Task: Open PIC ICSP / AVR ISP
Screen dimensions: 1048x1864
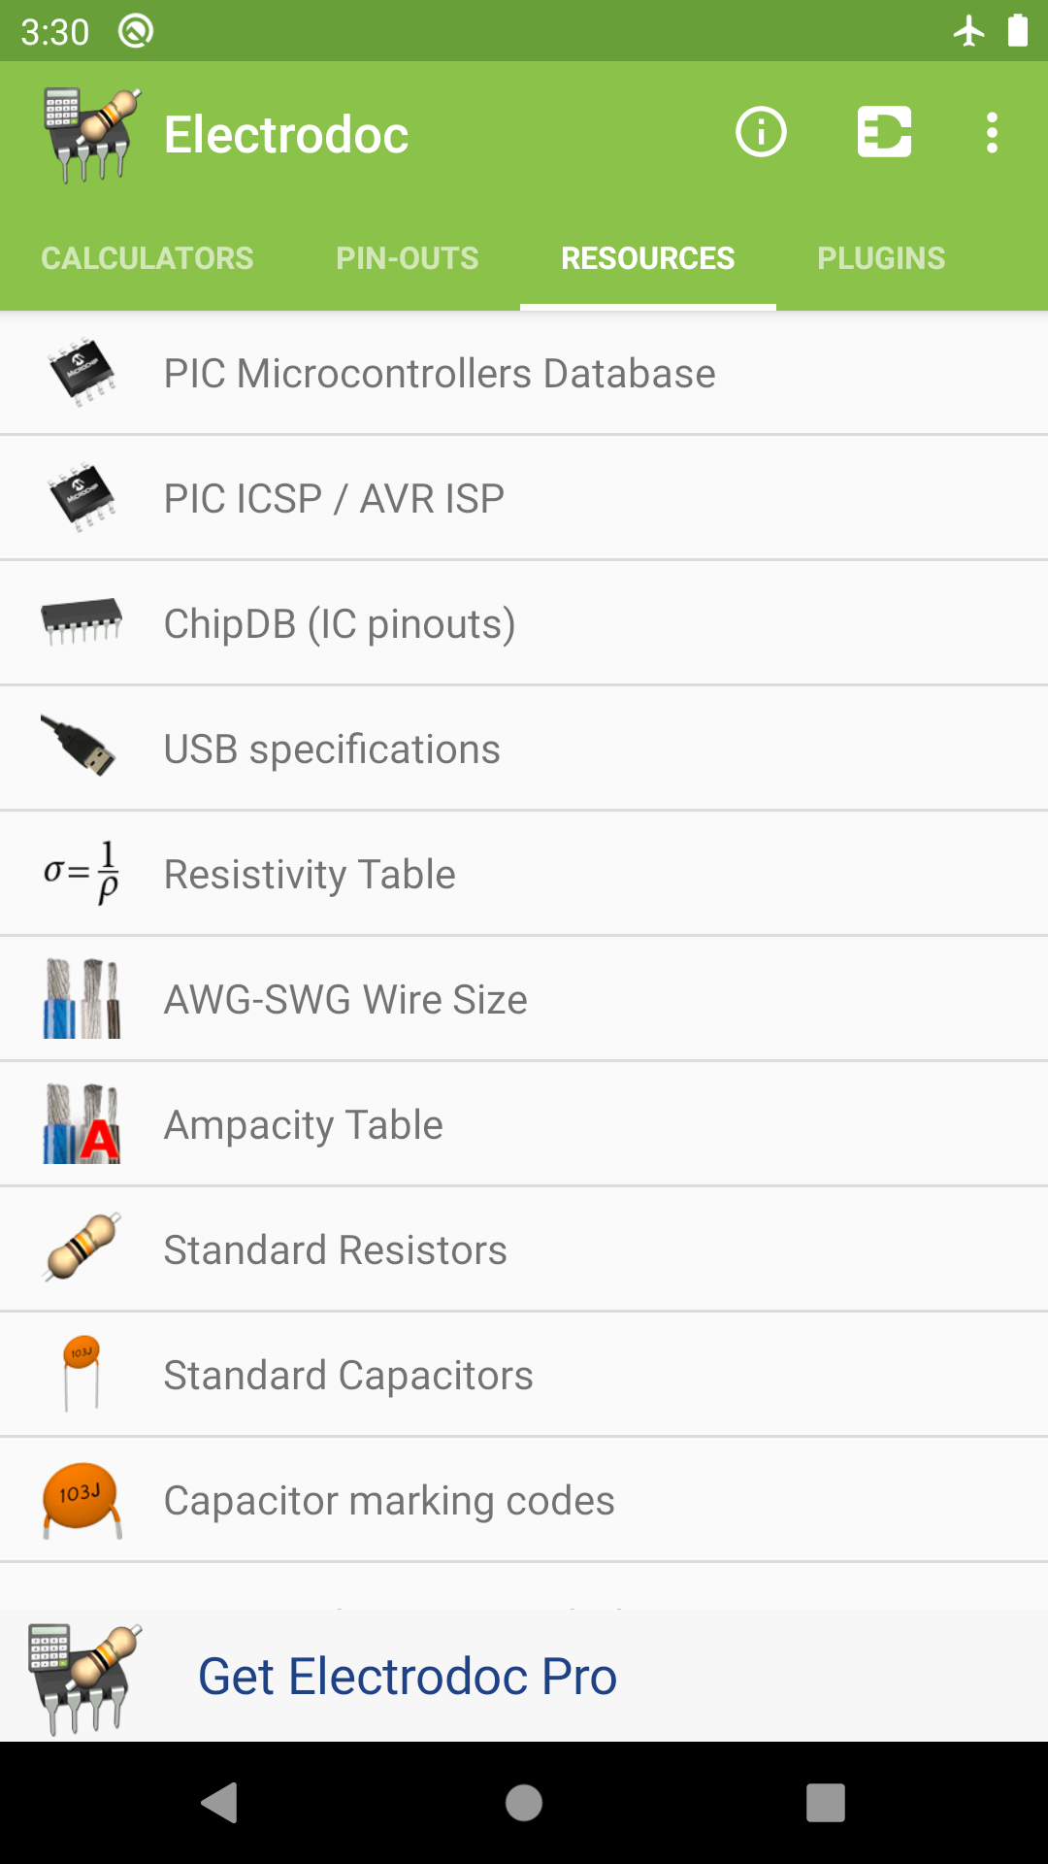Action: [x=334, y=499]
